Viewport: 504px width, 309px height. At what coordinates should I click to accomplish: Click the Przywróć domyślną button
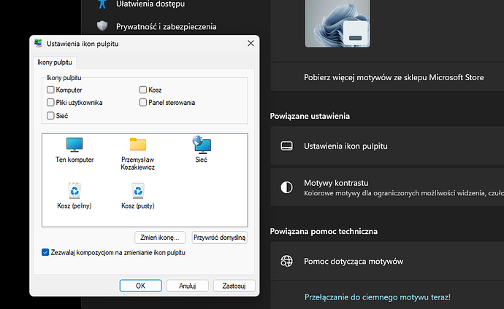tap(219, 238)
